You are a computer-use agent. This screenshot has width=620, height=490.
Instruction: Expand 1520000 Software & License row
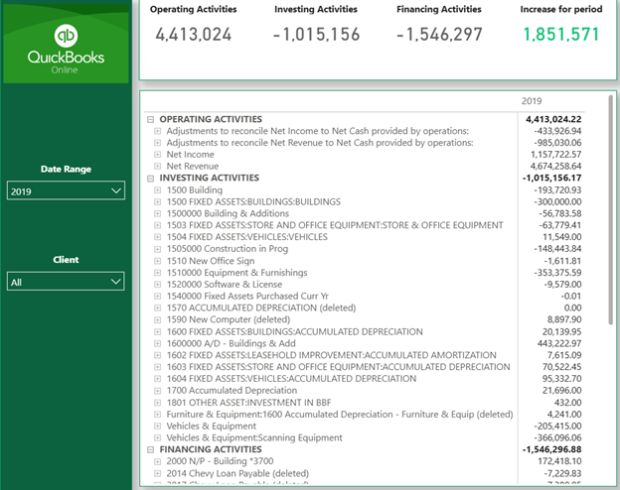[158, 285]
